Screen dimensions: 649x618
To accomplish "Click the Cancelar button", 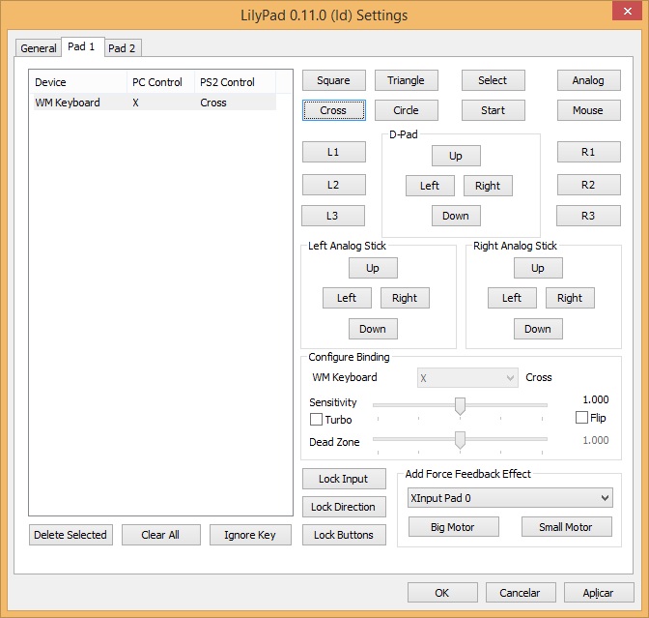I will coord(521,593).
